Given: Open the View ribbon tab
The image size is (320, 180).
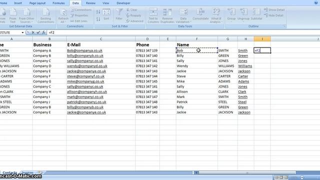Looking at the screenshot, I should [x=105, y=3].
